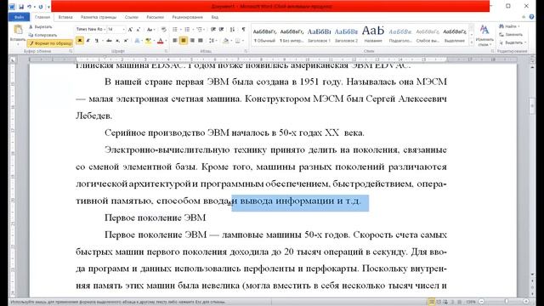This screenshot has width=544, height=306.
Task: Open highlight color dropdown arrow
Action: point(154,41)
